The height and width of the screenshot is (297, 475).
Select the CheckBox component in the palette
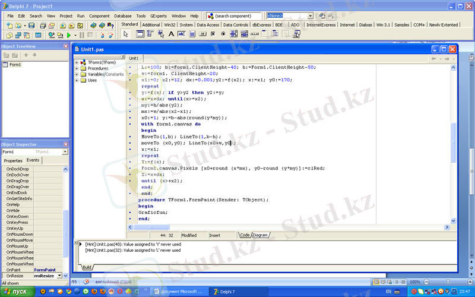(x=213, y=34)
